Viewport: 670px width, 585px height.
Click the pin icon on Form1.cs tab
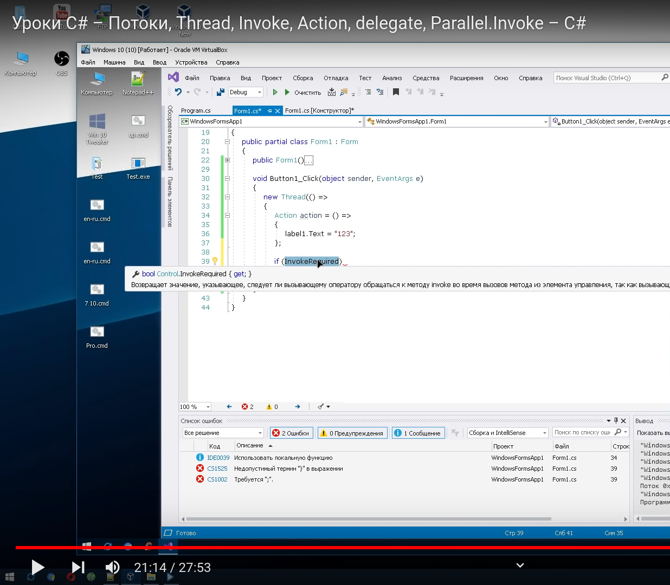pos(269,110)
